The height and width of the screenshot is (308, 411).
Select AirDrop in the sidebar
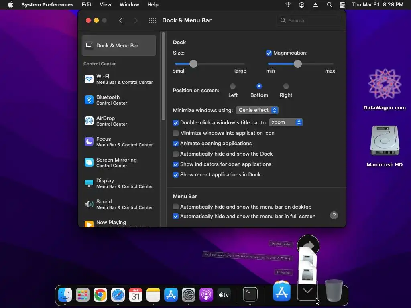pyautogui.click(x=119, y=121)
